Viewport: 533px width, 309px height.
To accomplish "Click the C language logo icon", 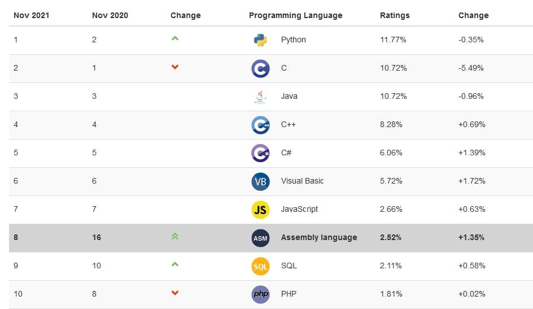I will pyautogui.click(x=260, y=68).
